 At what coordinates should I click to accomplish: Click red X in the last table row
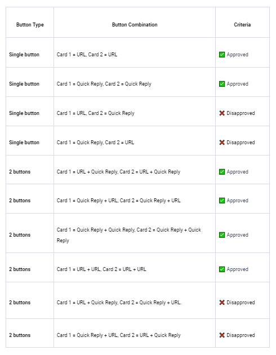(222, 335)
